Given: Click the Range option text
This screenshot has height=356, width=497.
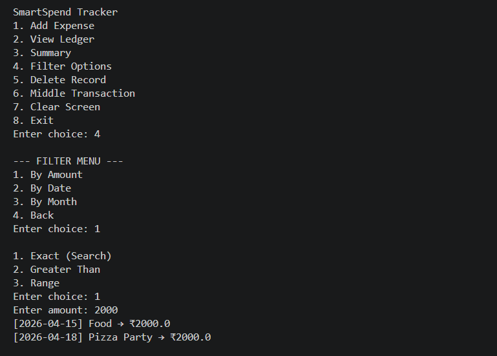Looking at the screenshot, I should click(36, 283).
